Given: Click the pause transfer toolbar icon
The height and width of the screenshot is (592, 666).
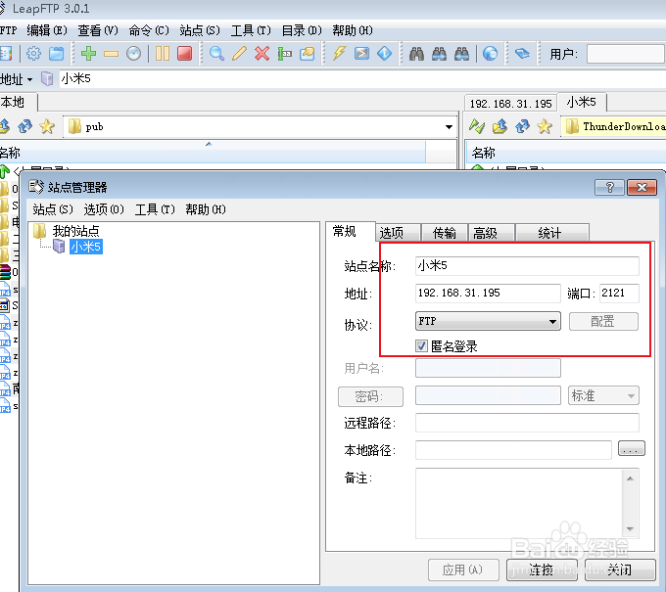Looking at the screenshot, I should coord(163,54).
